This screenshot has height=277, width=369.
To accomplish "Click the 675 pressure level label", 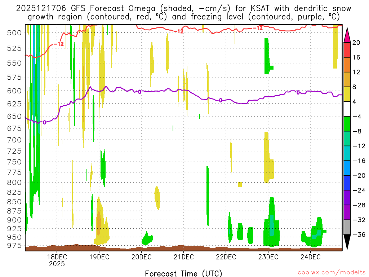I will (x=14, y=128).
